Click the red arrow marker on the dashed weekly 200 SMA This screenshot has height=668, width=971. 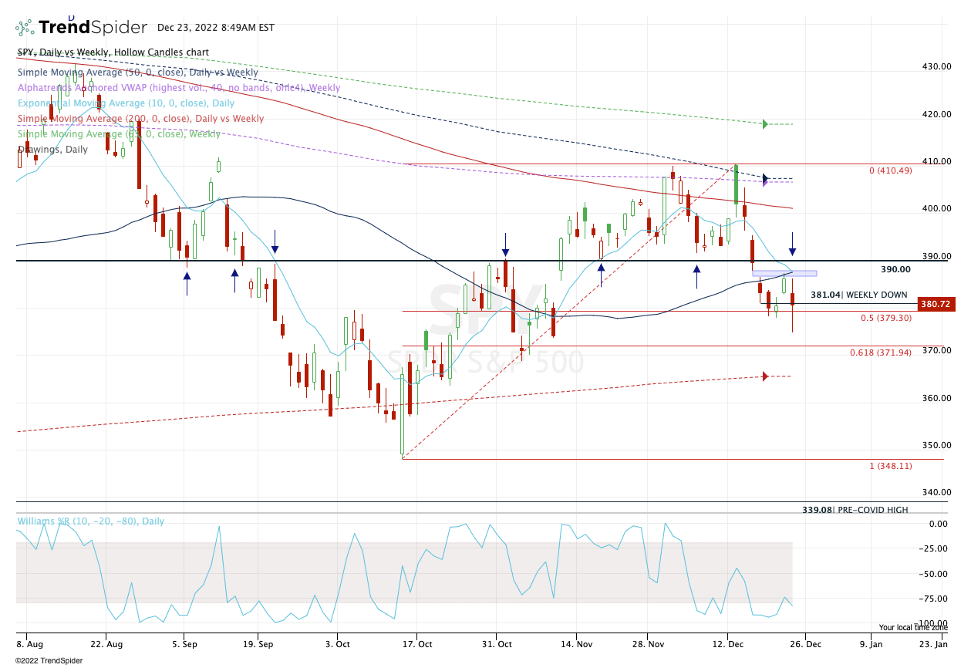click(765, 376)
